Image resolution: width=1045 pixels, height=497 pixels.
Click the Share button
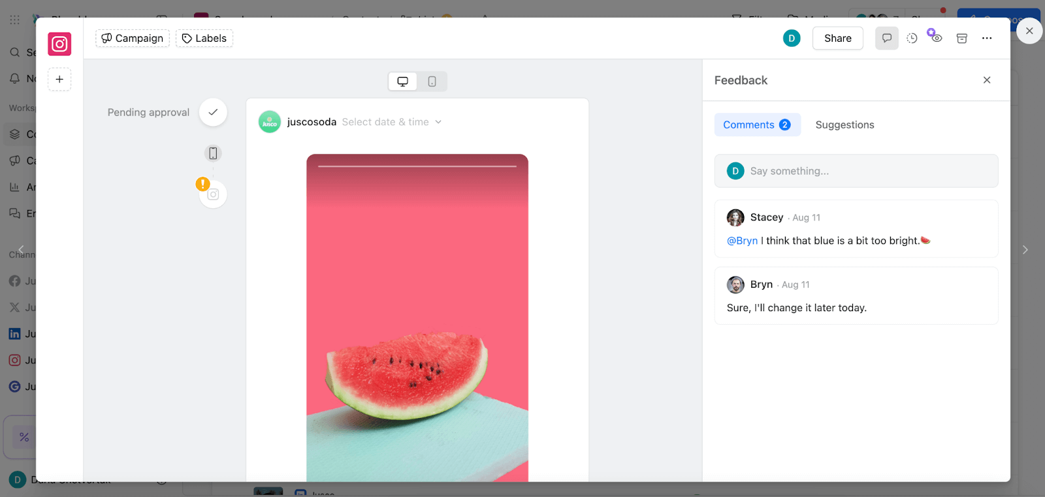tap(837, 38)
